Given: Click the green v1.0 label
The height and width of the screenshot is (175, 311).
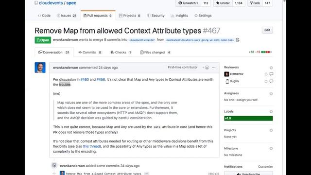Looking at the screenshot, I should pos(248,119).
